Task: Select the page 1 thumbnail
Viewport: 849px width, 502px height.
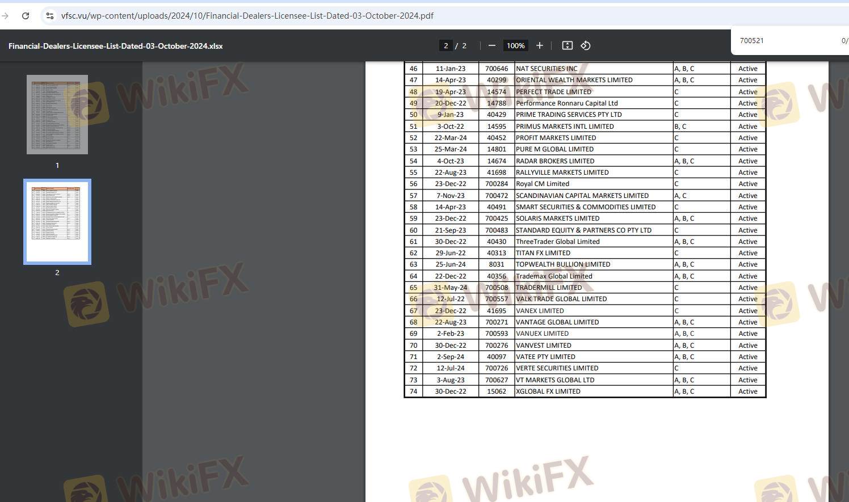Action: (57, 115)
